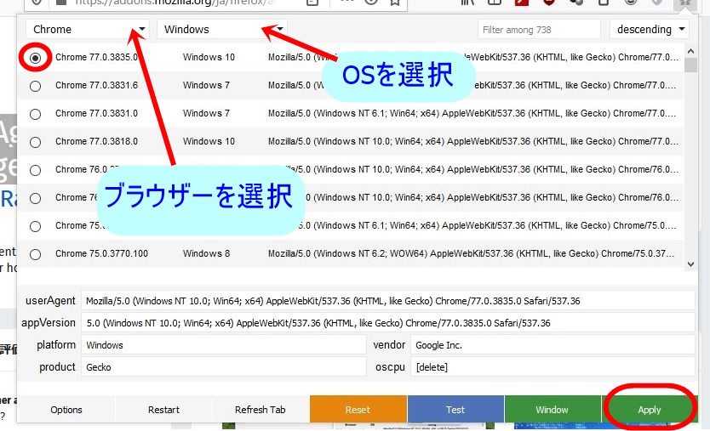Click the user-agent list scrollbar thumb

690,65
